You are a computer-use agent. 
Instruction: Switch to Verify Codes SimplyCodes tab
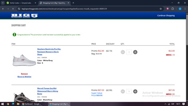pyautogui.click(x=20, y=3)
